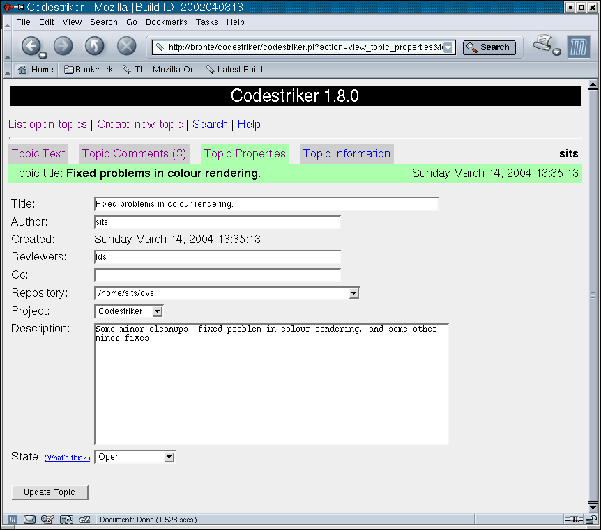Click the security padlock icon in status bar
The width and height of the screenshot is (601, 530).
click(590, 520)
